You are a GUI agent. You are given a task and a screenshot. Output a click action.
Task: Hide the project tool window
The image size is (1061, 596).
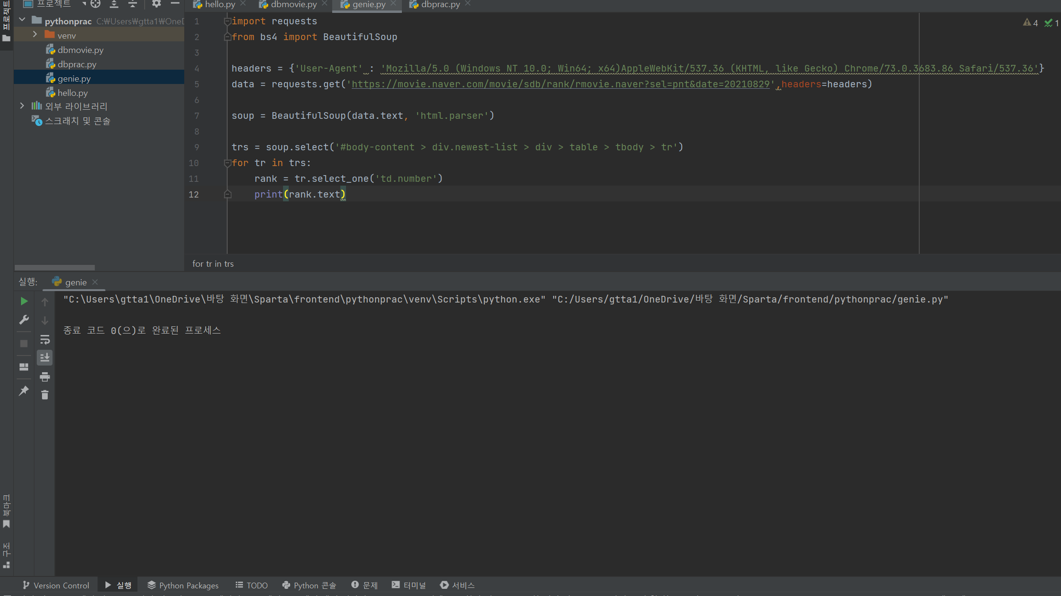(x=175, y=4)
